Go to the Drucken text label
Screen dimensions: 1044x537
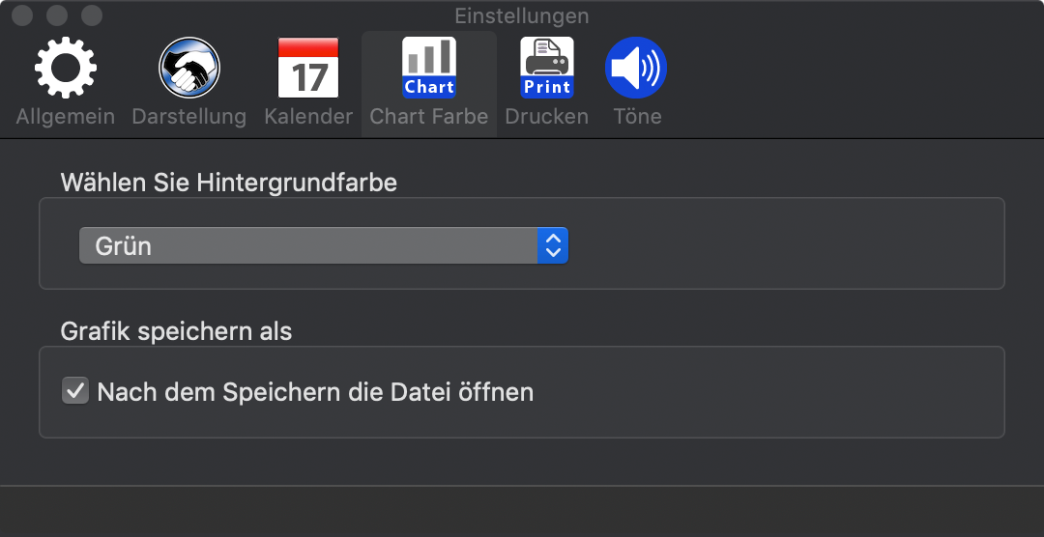tap(546, 117)
